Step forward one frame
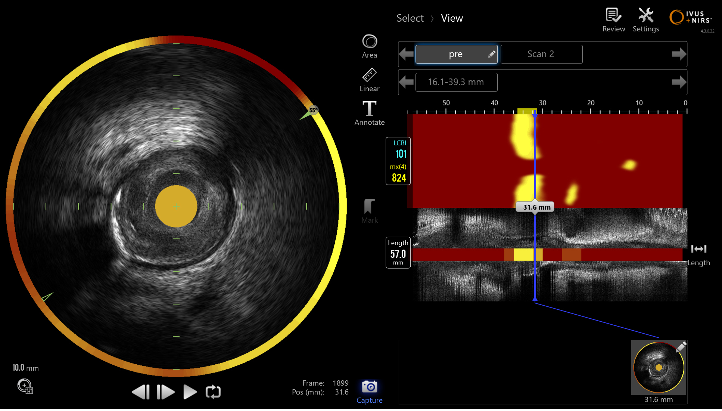 pos(165,392)
